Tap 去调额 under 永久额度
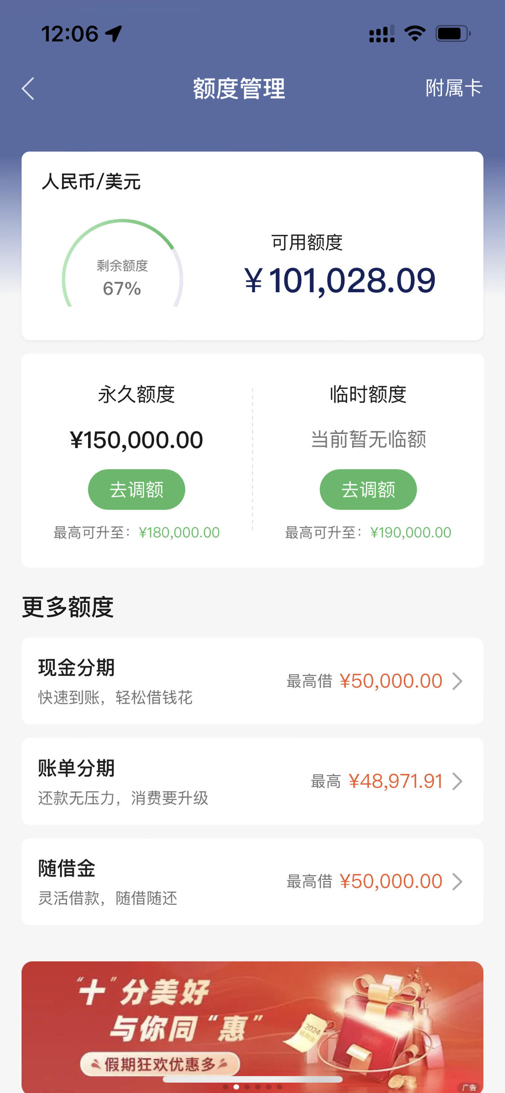Image resolution: width=505 pixels, height=1093 pixels. point(136,489)
